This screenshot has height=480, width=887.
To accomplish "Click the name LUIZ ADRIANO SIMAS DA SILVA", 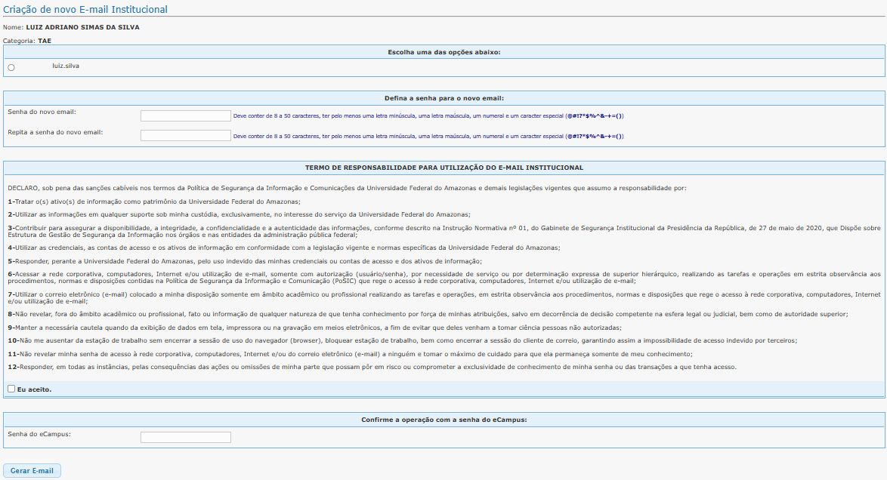I will click(x=82, y=27).
